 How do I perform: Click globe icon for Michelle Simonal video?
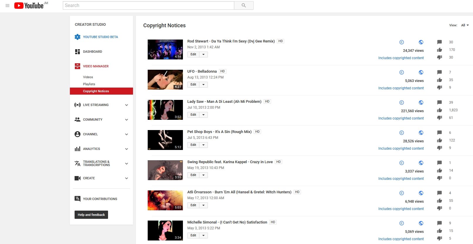[421, 223]
